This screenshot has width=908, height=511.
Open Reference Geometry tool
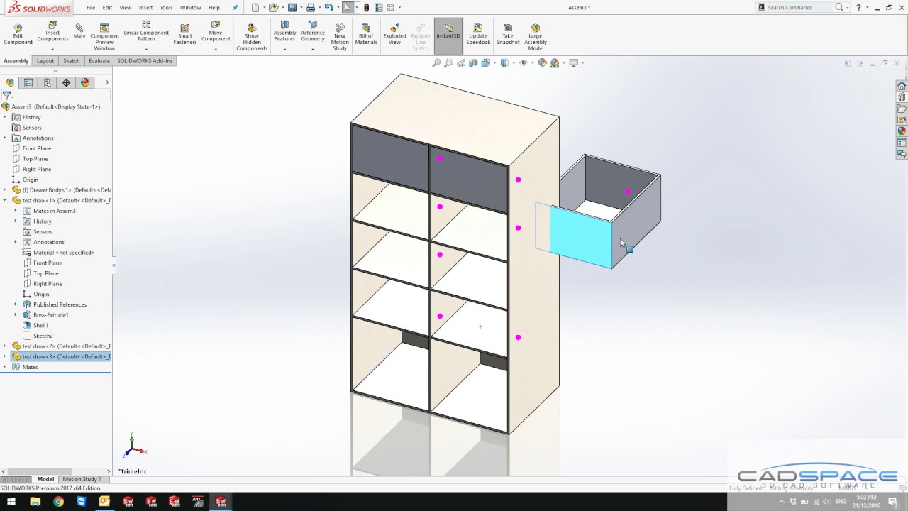[313, 32]
